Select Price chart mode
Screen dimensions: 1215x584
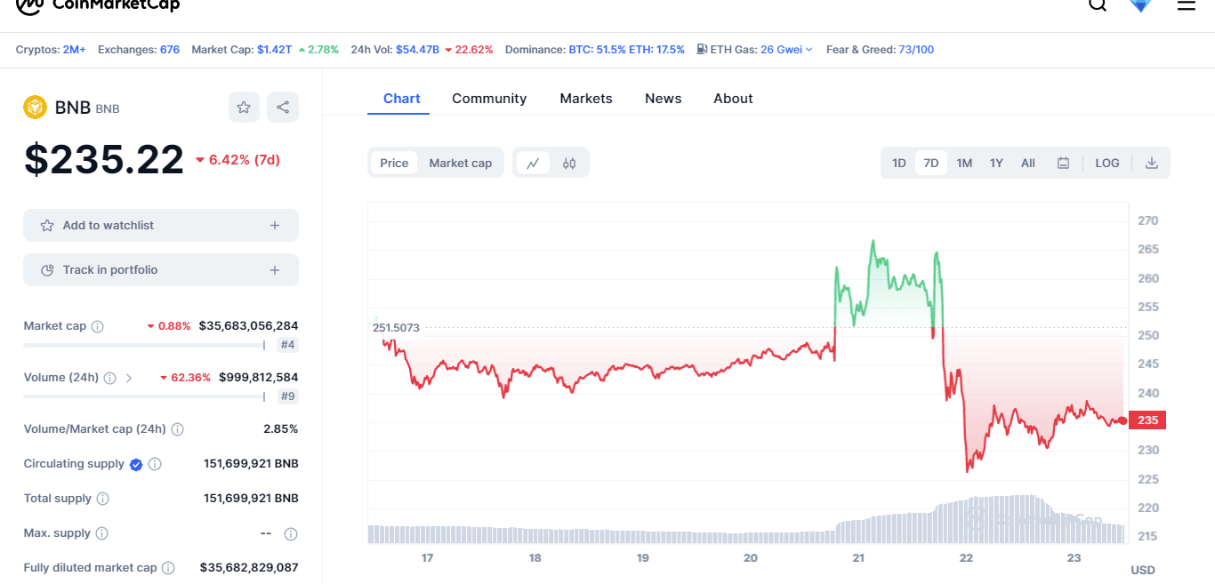click(394, 163)
